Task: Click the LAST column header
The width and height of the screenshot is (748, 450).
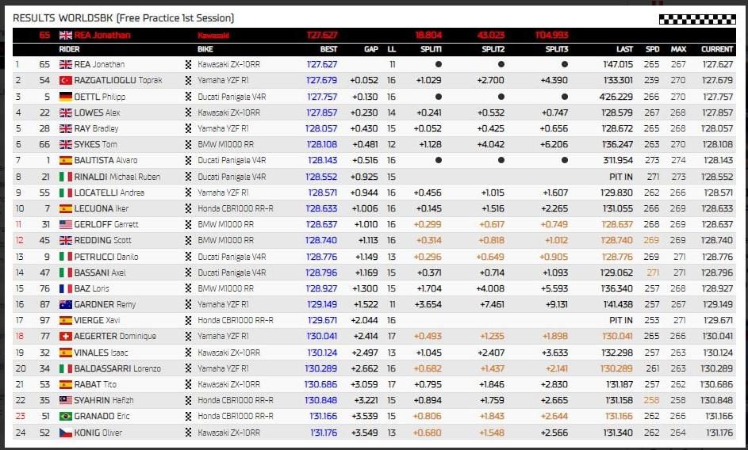Action: point(624,49)
